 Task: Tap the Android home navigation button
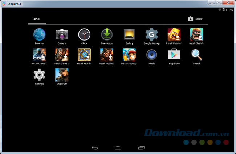tap(118, 148)
